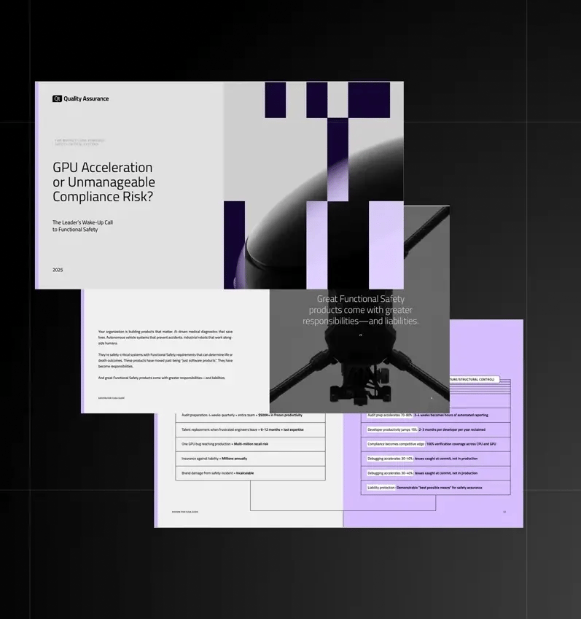Screen dimensions: 581x619
Task: Click the Audit prep accelerates 70–80% tag
Action: (389, 415)
